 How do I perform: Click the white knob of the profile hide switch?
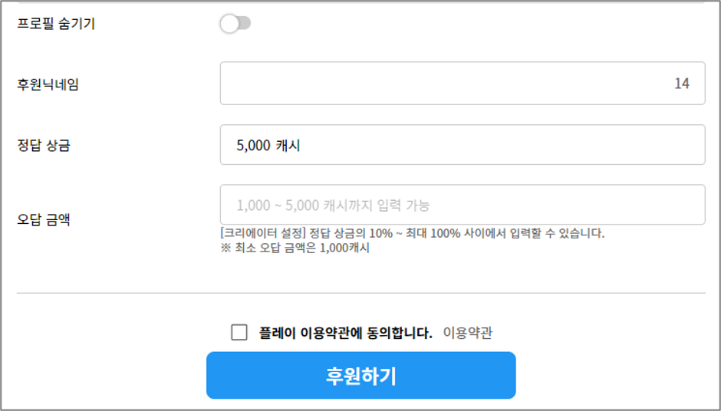click(x=229, y=24)
